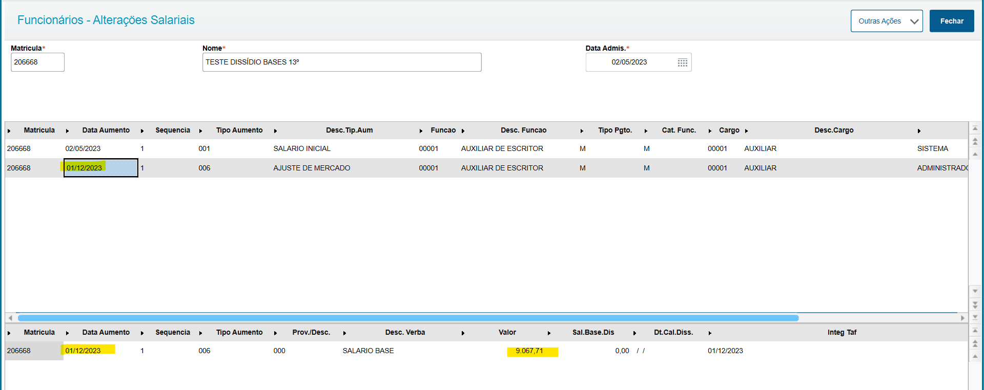This screenshot has width=984, height=390.
Task: Page down in the upper salary grid
Action: coord(975,305)
